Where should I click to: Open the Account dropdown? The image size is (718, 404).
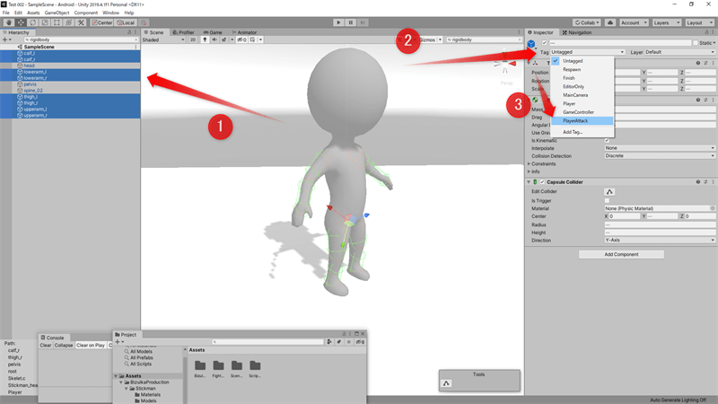[634, 22]
